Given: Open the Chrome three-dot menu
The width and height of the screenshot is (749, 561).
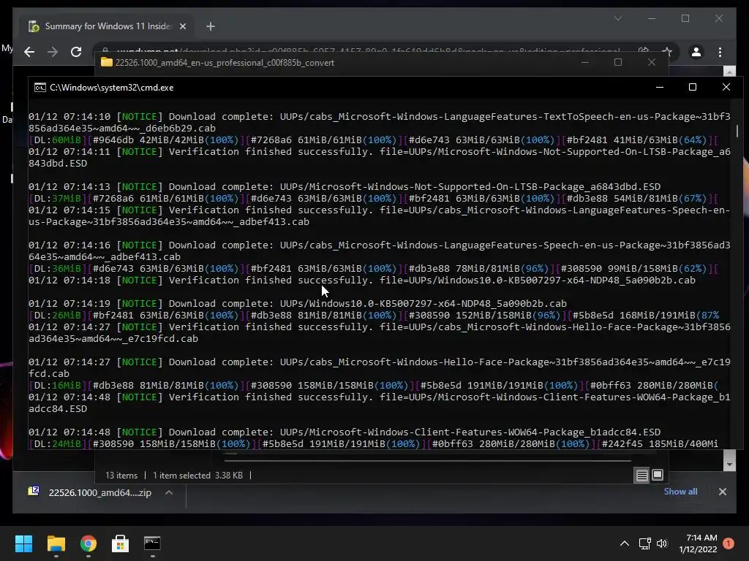Looking at the screenshot, I should (x=720, y=52).
